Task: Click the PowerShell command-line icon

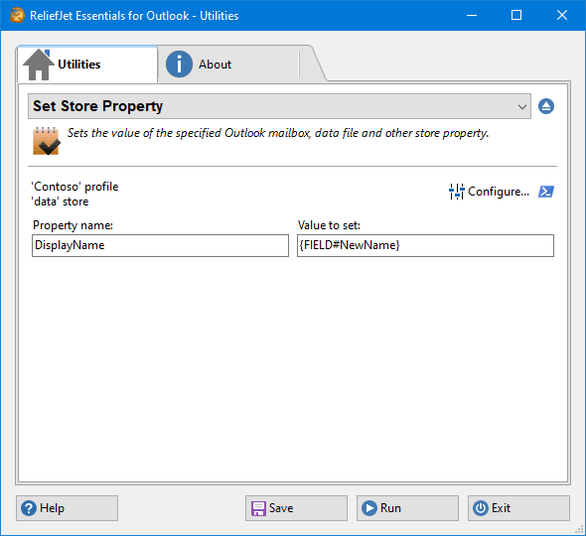Action: pos(546,192)
